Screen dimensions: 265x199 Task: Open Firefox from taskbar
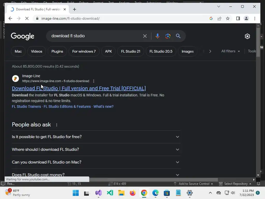133,193
